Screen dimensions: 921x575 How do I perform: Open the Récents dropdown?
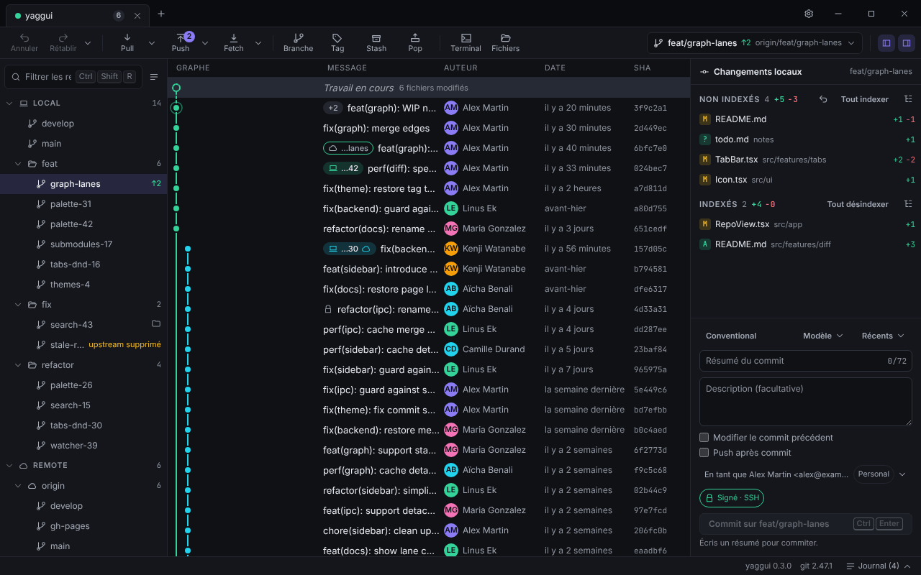coord(882,336)
